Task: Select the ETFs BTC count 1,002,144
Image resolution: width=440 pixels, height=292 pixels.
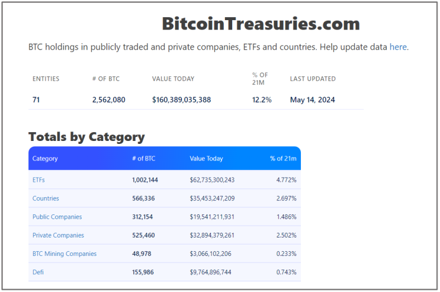Action: (x=145, y=179)
